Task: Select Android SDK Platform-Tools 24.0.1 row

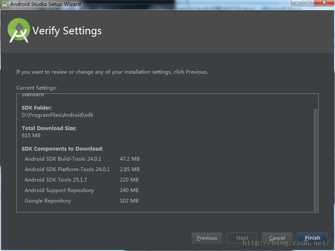Action: coord(82,169)
